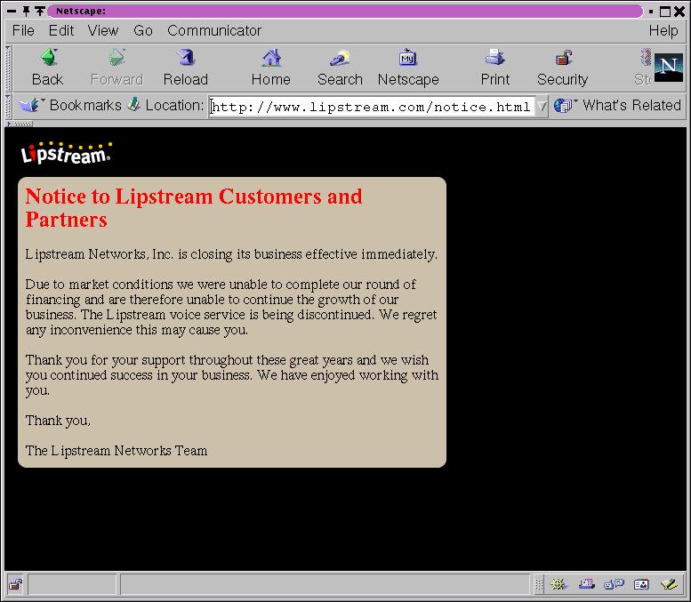The width and height of the screenshot is (691, 602).
Task: Open the Mailbox component bar icon
Action: click(587, 584)
